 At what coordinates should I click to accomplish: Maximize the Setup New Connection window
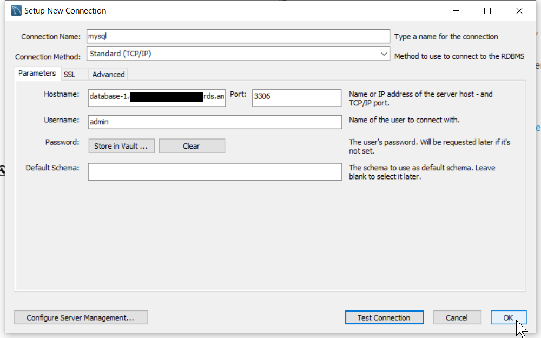[x=487, y=11]
